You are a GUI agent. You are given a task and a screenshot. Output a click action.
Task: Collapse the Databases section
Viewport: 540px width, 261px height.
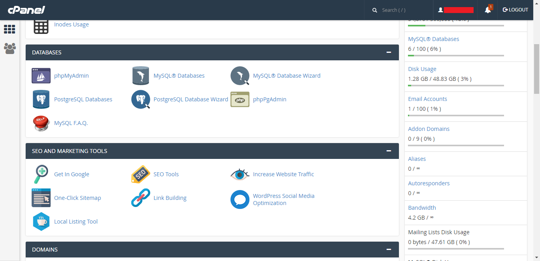tap(389, 52)
